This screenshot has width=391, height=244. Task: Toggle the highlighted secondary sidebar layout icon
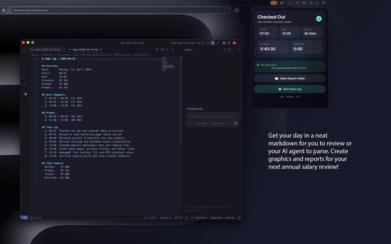click(213, 43)
